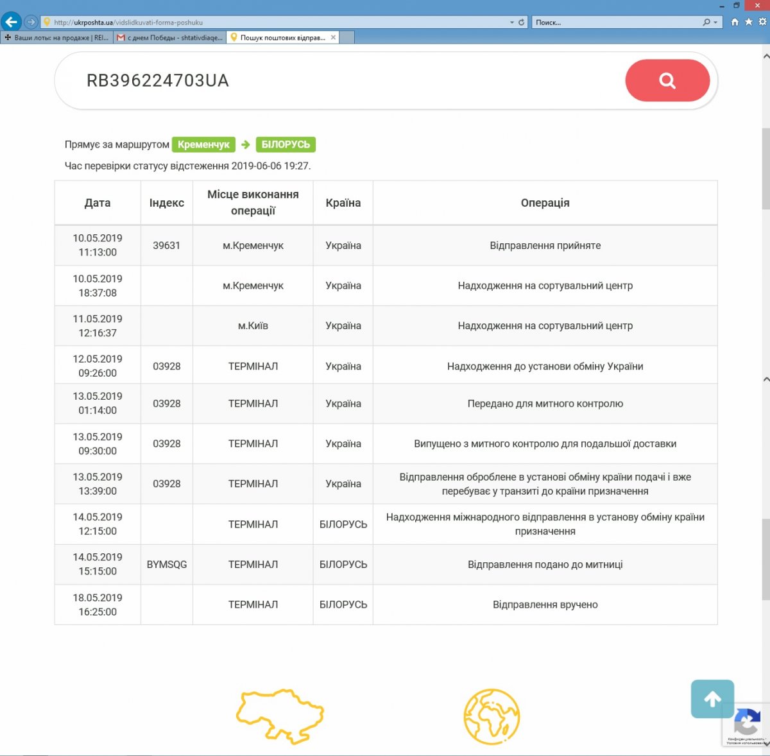The image size is (770, 756).
Task: Click the scroll-to-top arrow button
Action: pos(712,699)
